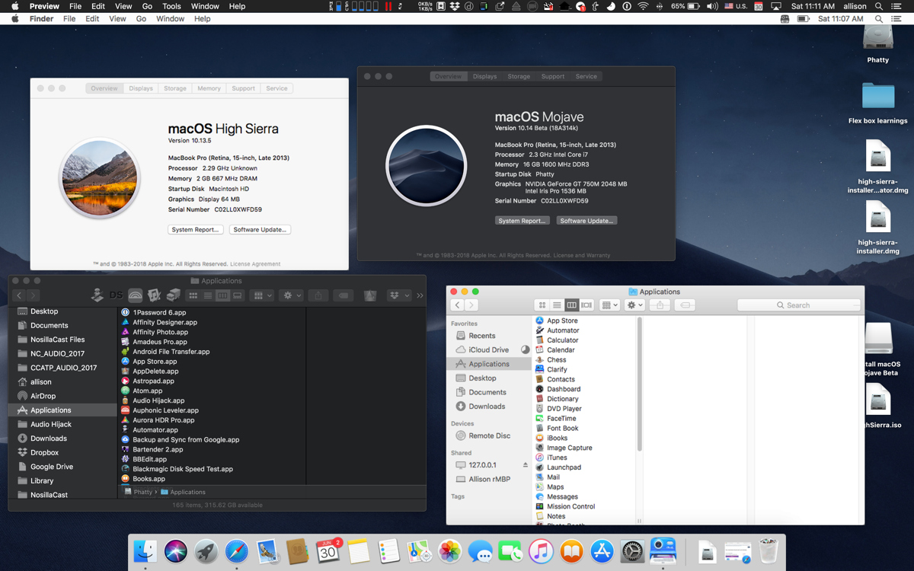Launch Safari from the Dock

(237, 551)
